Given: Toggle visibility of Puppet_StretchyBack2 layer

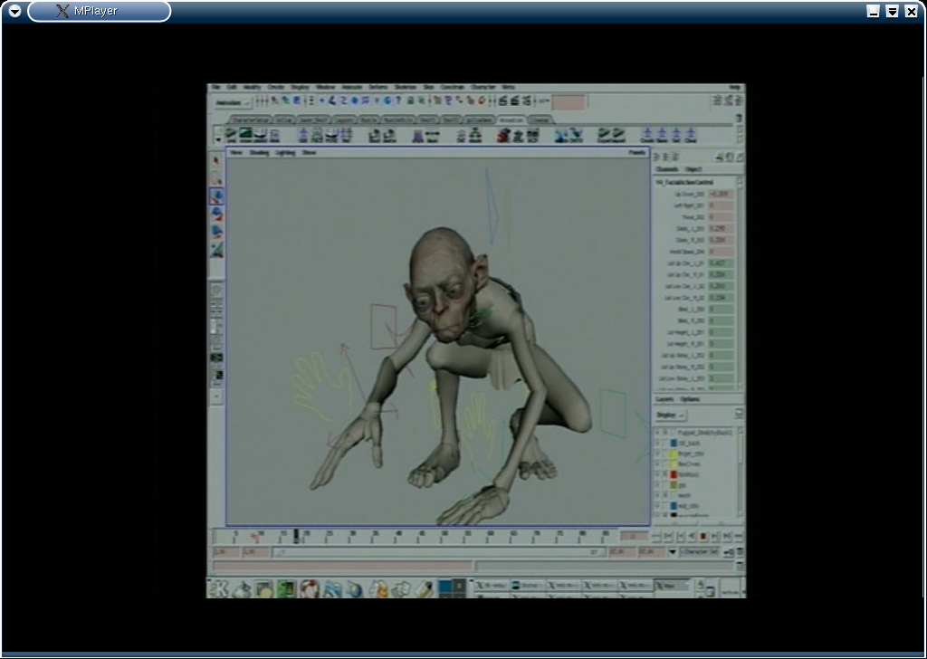Looking at the screenshot, I should point(657,433).
